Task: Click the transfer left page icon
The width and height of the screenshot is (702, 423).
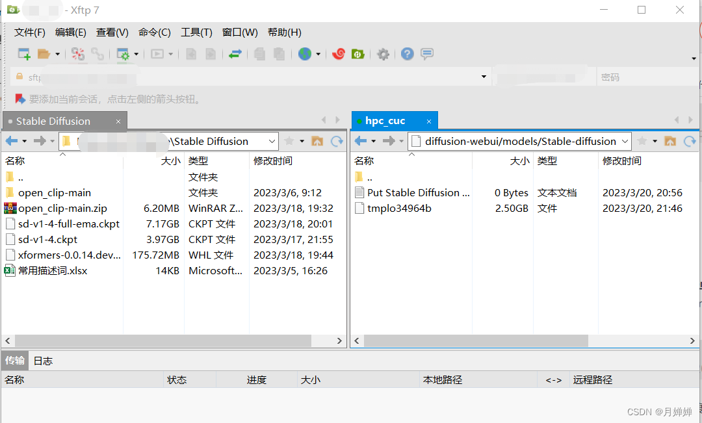Action: pyautogui.click(x=191, y=54)
